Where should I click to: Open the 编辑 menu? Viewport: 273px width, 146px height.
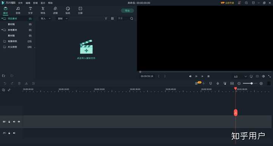coord(28,3)
